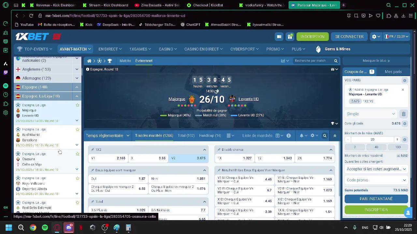Favorite the Rayo Vallecano vs Alavés star

[77, 178]
